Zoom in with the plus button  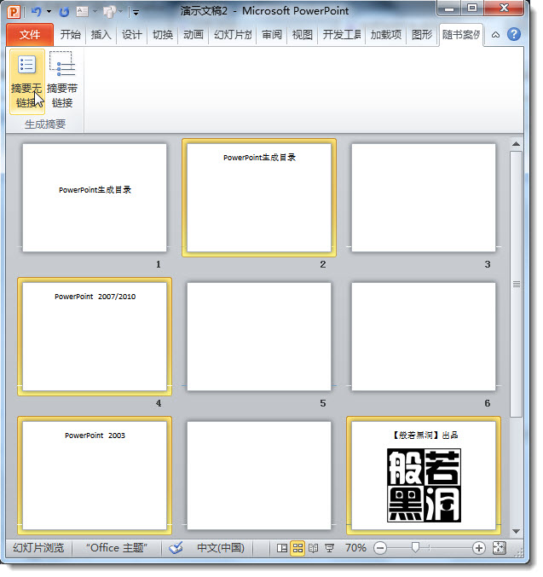(x=478, y=548)
